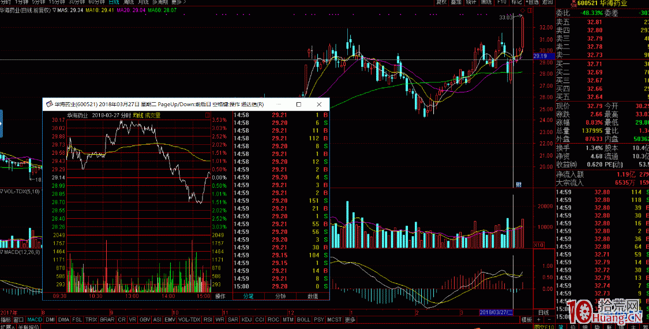Minimize the 华海药业 intraday popup window
This screenshot has width=649, height=329.
(279, 104)
